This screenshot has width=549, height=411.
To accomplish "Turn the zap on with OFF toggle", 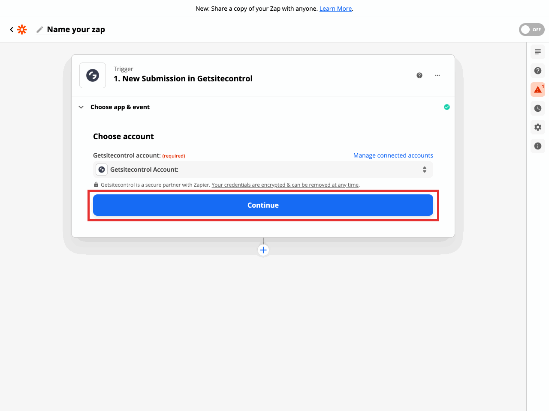I will pos(531,30).
